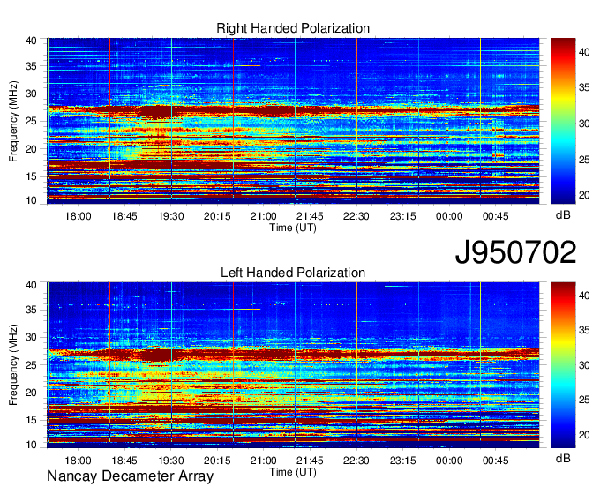Click the Time (UT) label under the Right Handed plot

coord(293,228)
